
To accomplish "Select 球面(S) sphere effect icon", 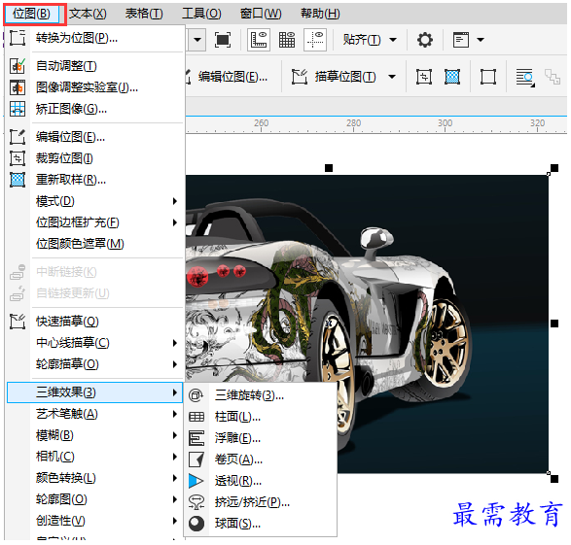I will tap(196, 524).
